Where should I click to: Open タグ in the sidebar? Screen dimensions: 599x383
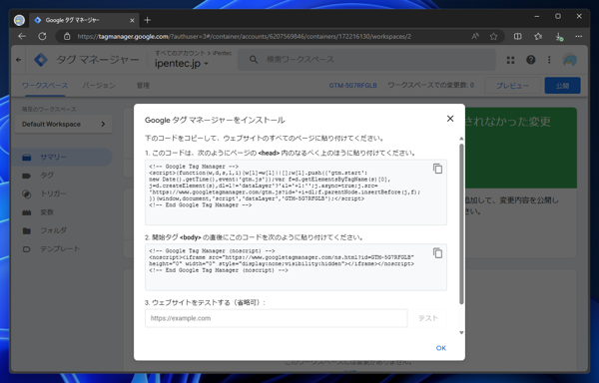(x=62, y=176)
